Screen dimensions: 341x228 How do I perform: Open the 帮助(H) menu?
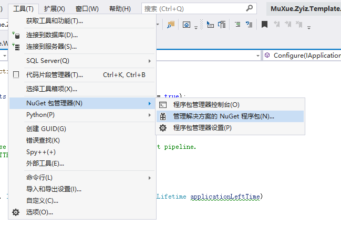point(120,9)
